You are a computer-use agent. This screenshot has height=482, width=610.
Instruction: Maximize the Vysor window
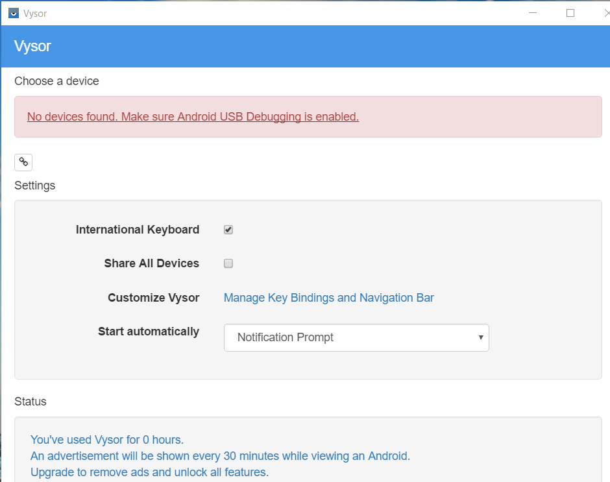[570, 13]
